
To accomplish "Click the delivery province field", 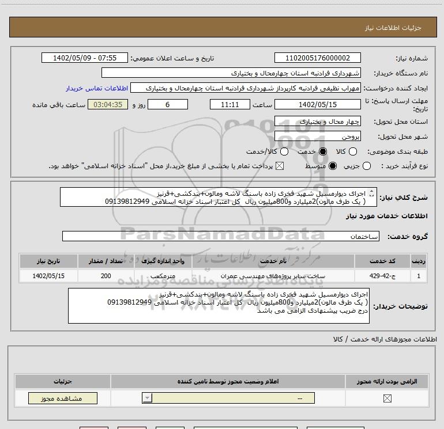I will (x=317, y=122).
